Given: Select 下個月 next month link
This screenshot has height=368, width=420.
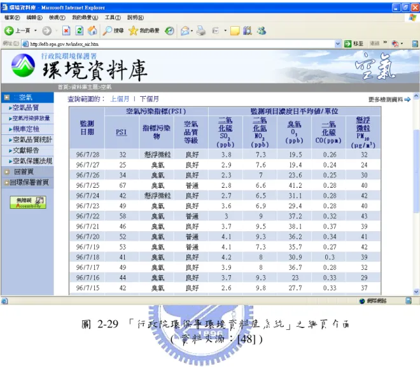Looking at the screenshot, I should pyautogui.click(x=149, y=99).
